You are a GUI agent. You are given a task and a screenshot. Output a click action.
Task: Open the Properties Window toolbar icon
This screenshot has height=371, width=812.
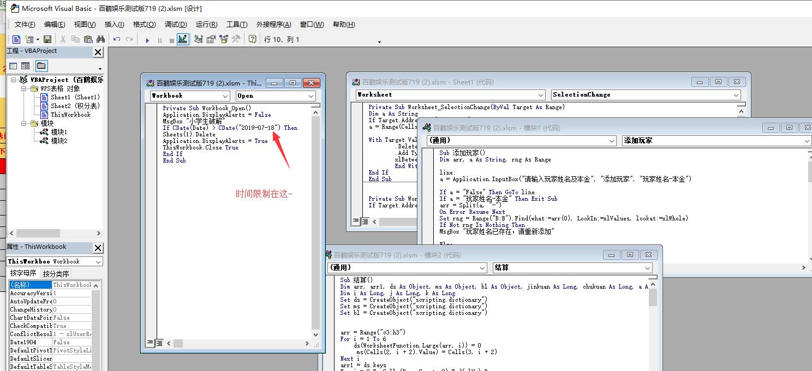(211, 39)
